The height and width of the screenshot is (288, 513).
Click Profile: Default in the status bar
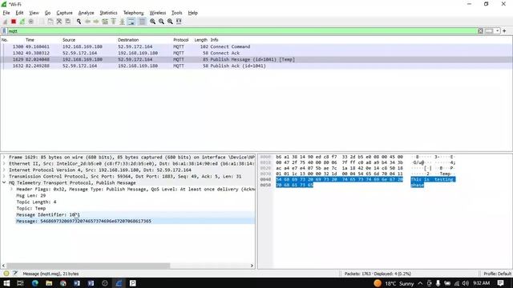[x=497, y=274]
